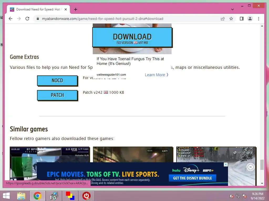Screen dimensions: 269x201
Task: Close the Download Need for Speed tab
Action: pos(65,9)
